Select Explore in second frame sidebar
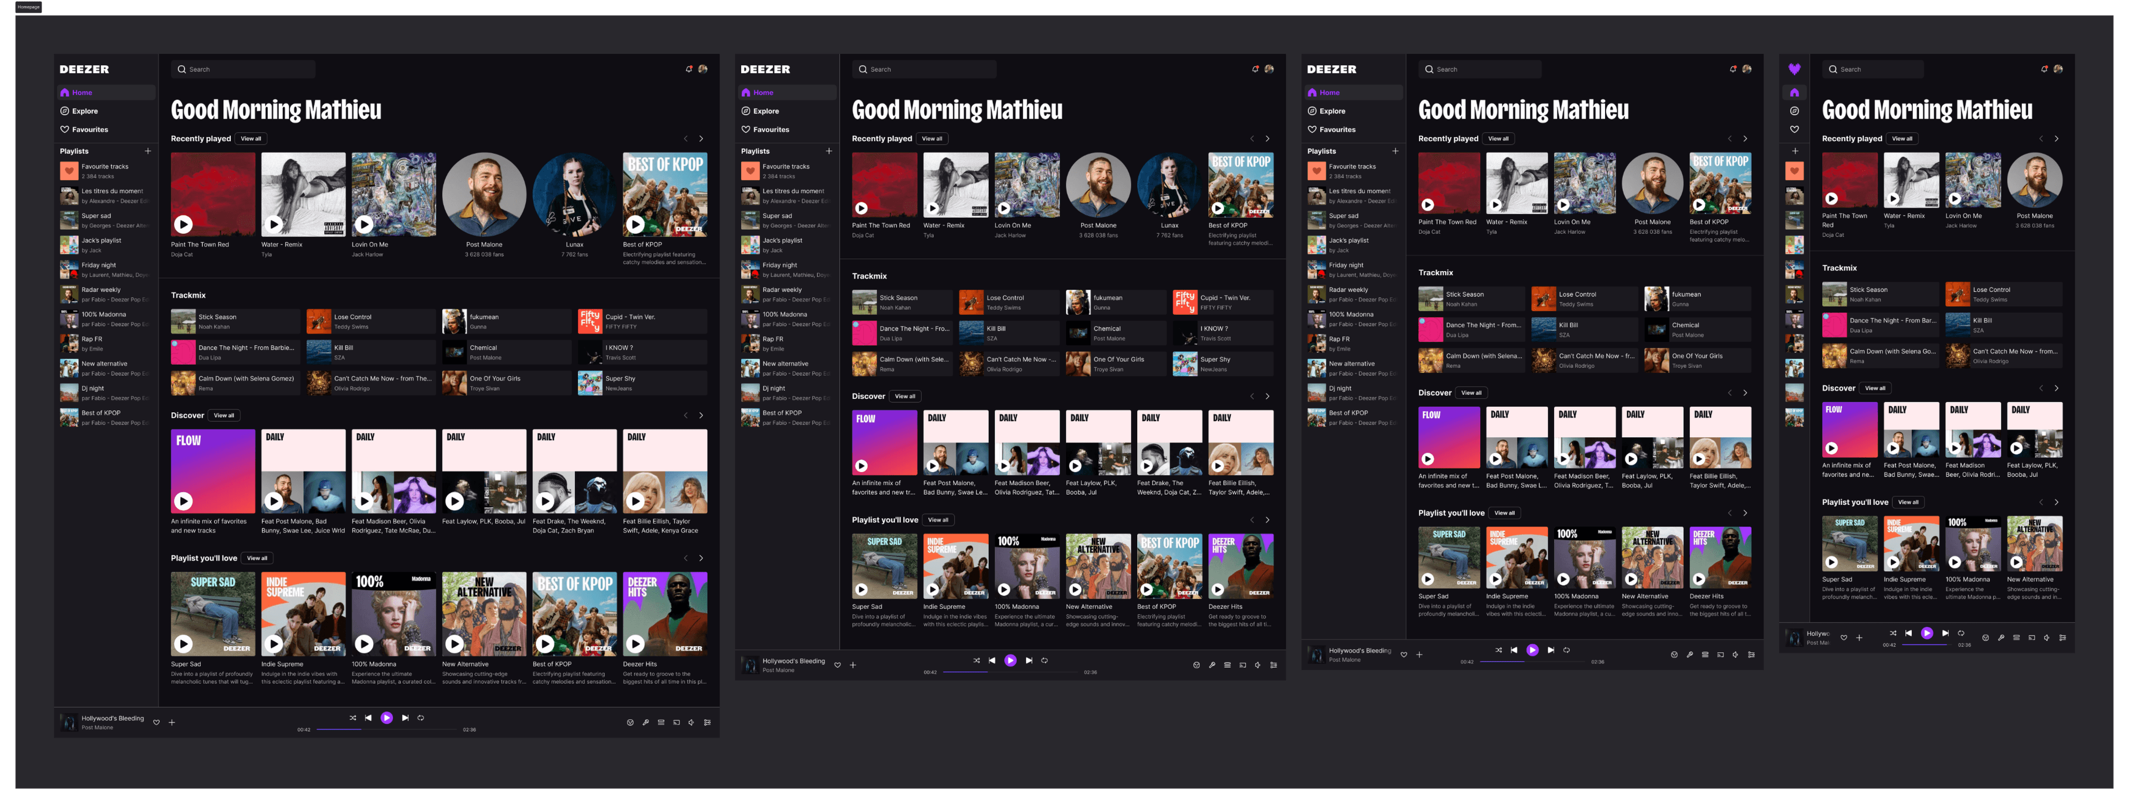Image resolution: width=2129 pixels, height=804 pixels. pyautogui.click(x=787, y=111)
